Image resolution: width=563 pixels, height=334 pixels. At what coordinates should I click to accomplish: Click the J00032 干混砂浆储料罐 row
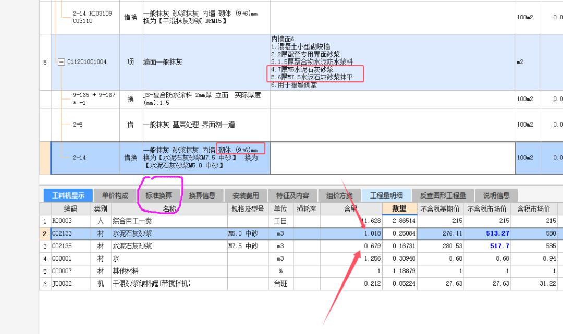[x=301, y=284]
